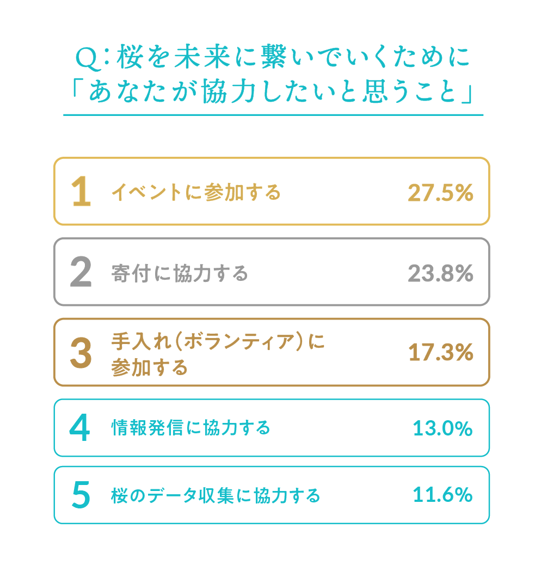Click the teal rank number 4

[81, 428]
